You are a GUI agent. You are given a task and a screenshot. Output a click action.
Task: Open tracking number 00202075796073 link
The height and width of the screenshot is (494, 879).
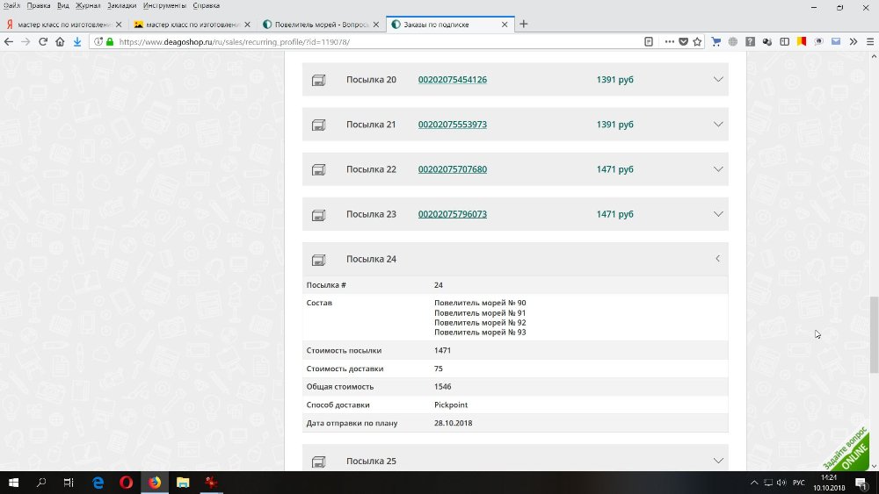(452, 214)
